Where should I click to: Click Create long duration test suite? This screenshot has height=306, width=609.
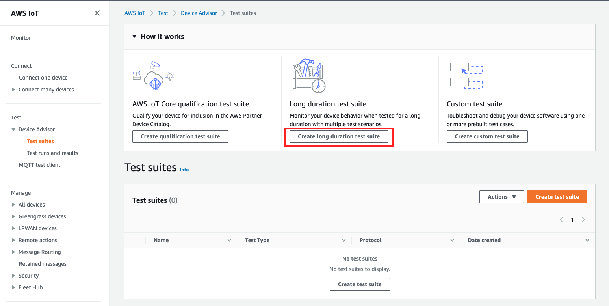pyautogui.click(x=339, y=136)
